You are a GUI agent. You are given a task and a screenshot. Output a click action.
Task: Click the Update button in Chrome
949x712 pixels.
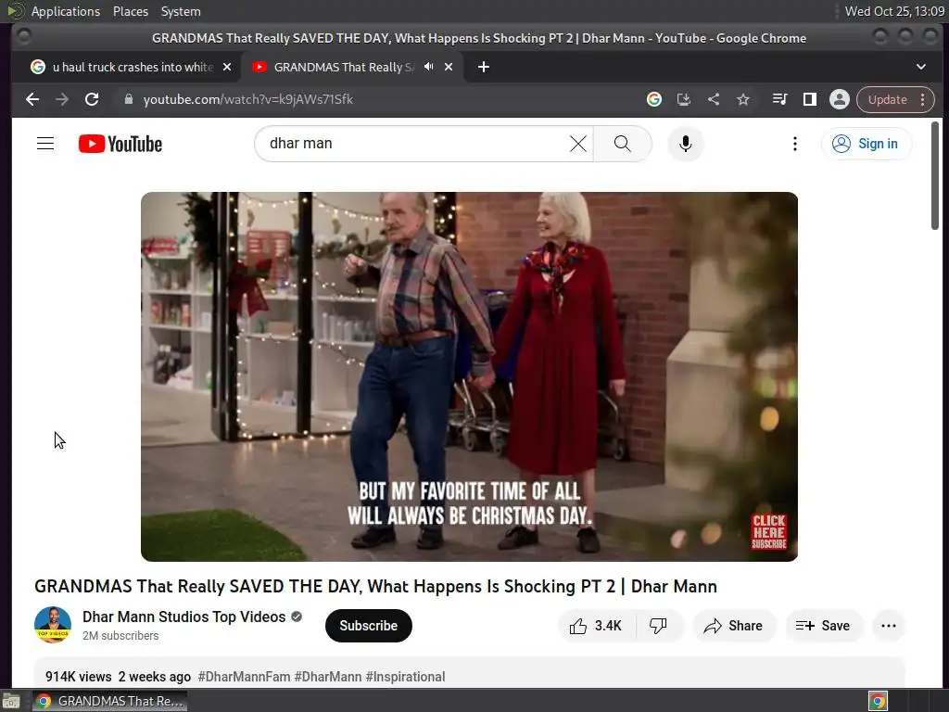[x=895, y=99]
